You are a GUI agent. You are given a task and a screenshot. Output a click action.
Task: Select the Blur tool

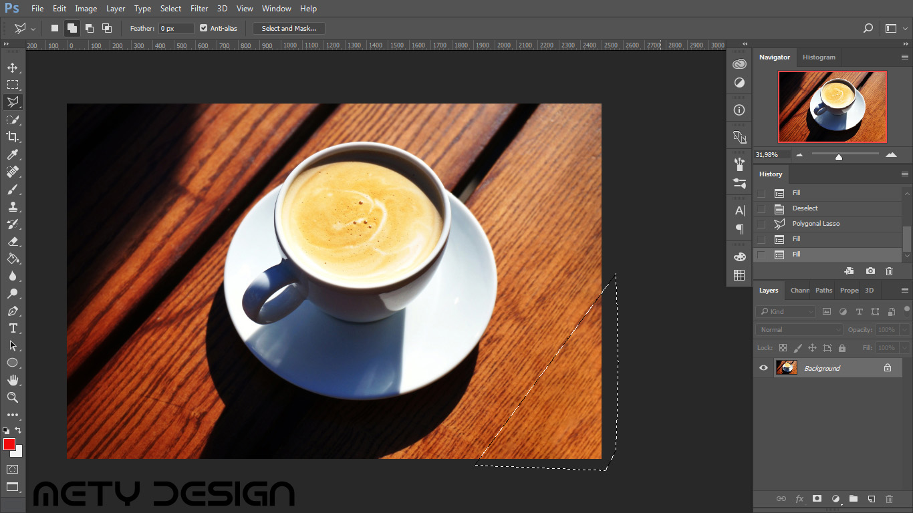click(x=12, y=276)
